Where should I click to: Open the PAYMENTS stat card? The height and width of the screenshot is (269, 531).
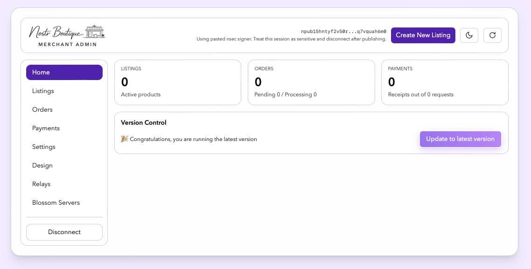pyautogui.click(x=445, y=82)
